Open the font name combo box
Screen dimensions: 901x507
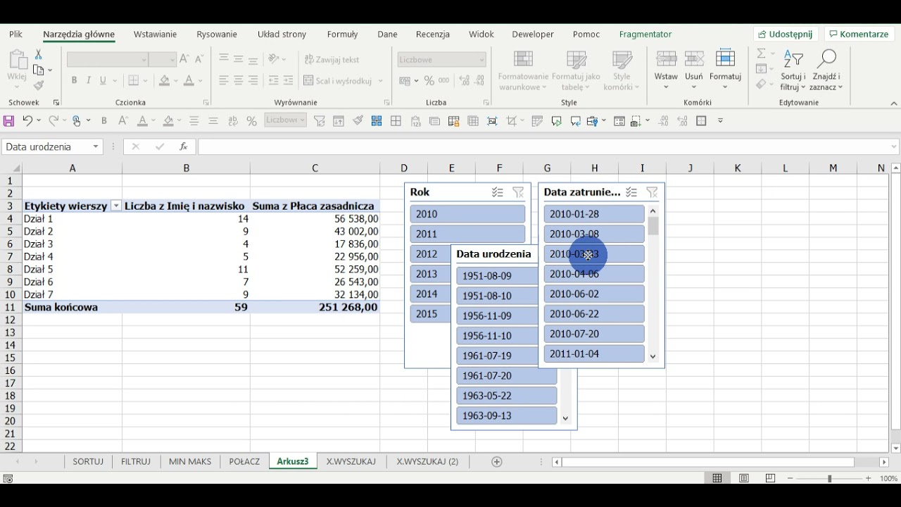point(108,60)
